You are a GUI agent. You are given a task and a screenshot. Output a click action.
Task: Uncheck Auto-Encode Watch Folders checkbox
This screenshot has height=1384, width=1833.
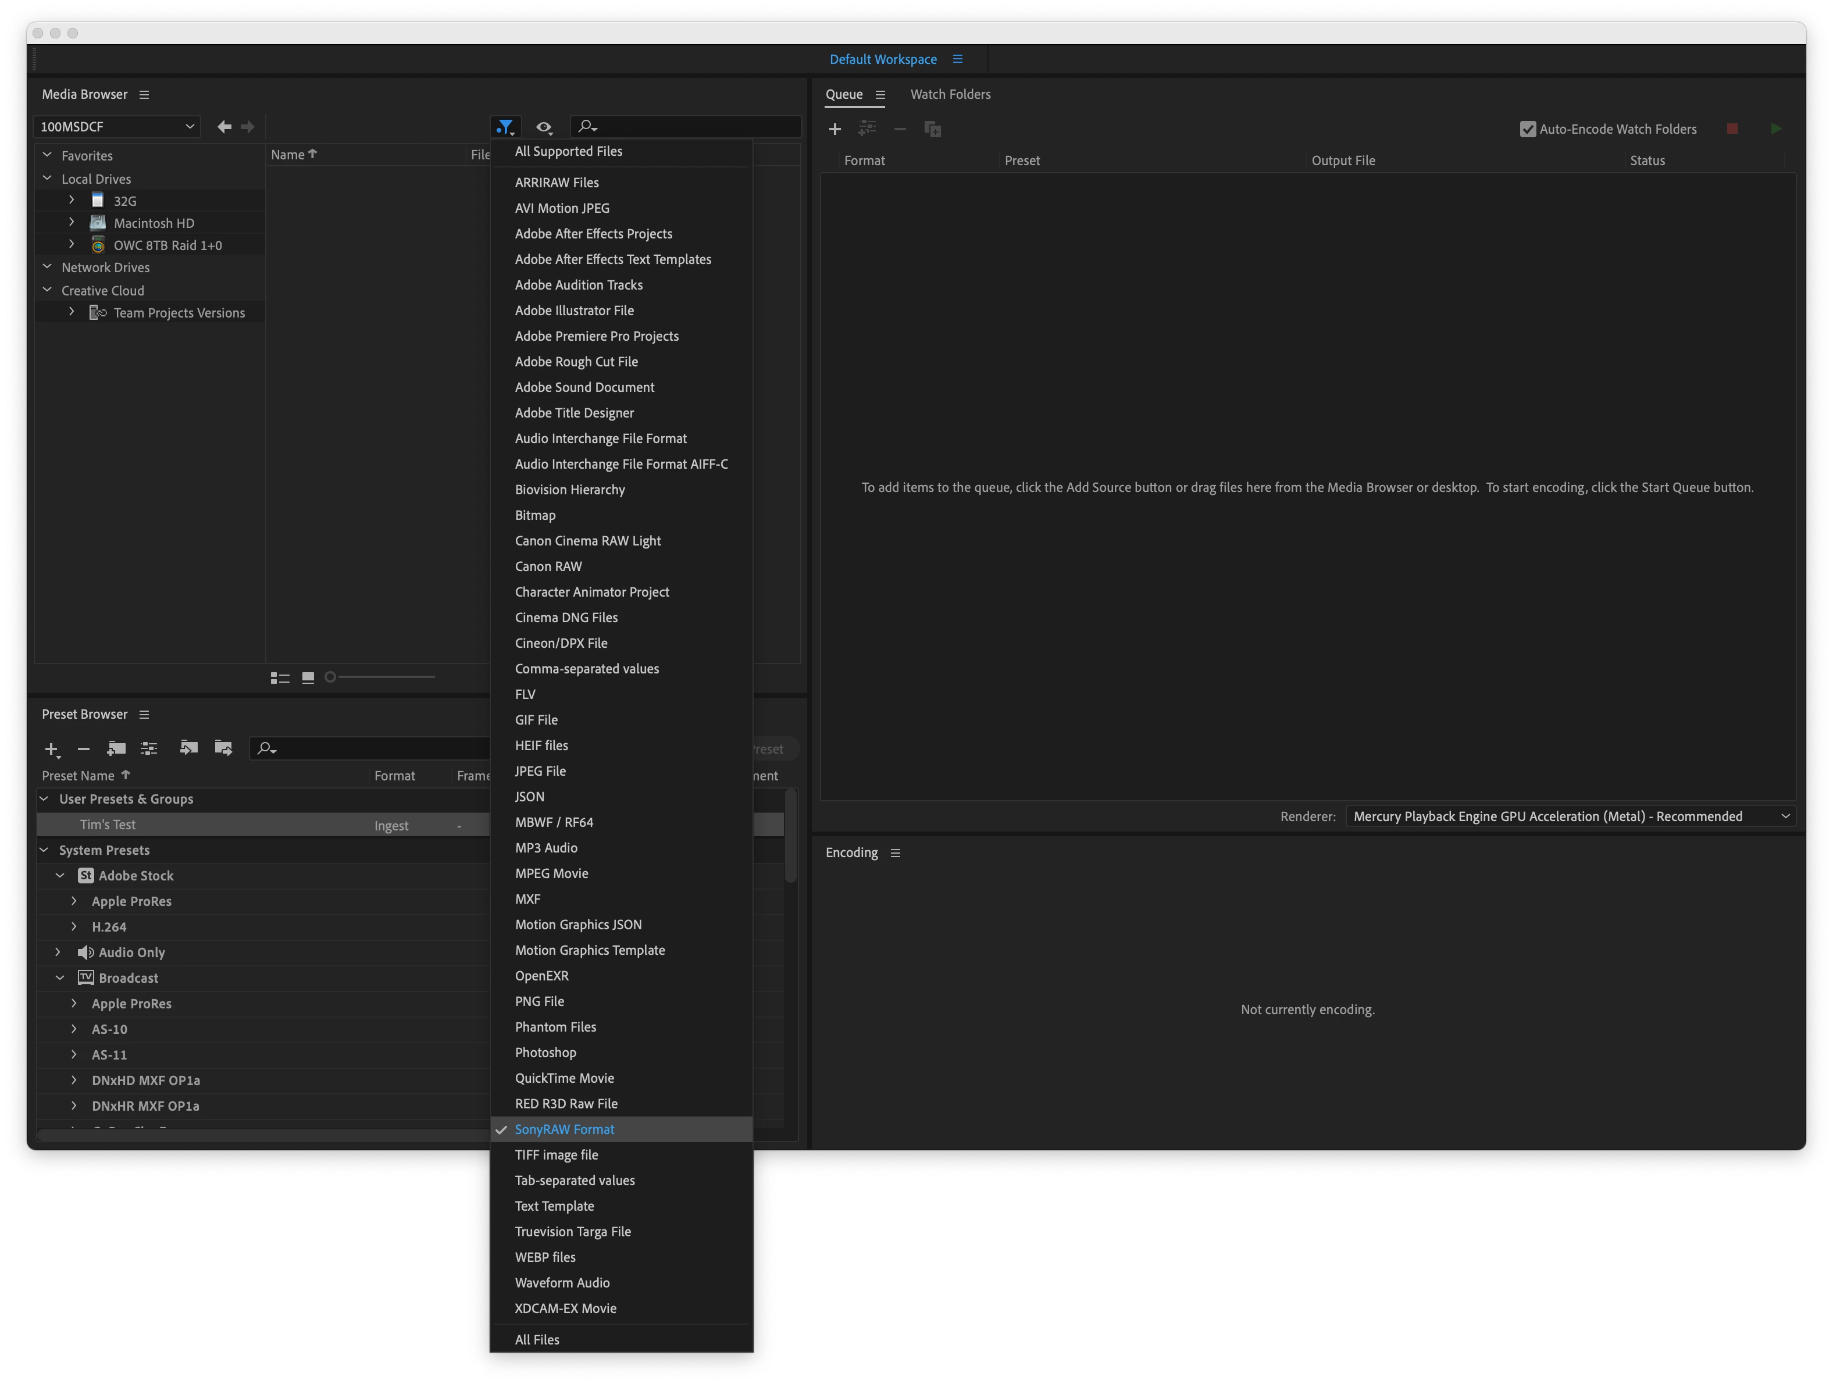1527,129
